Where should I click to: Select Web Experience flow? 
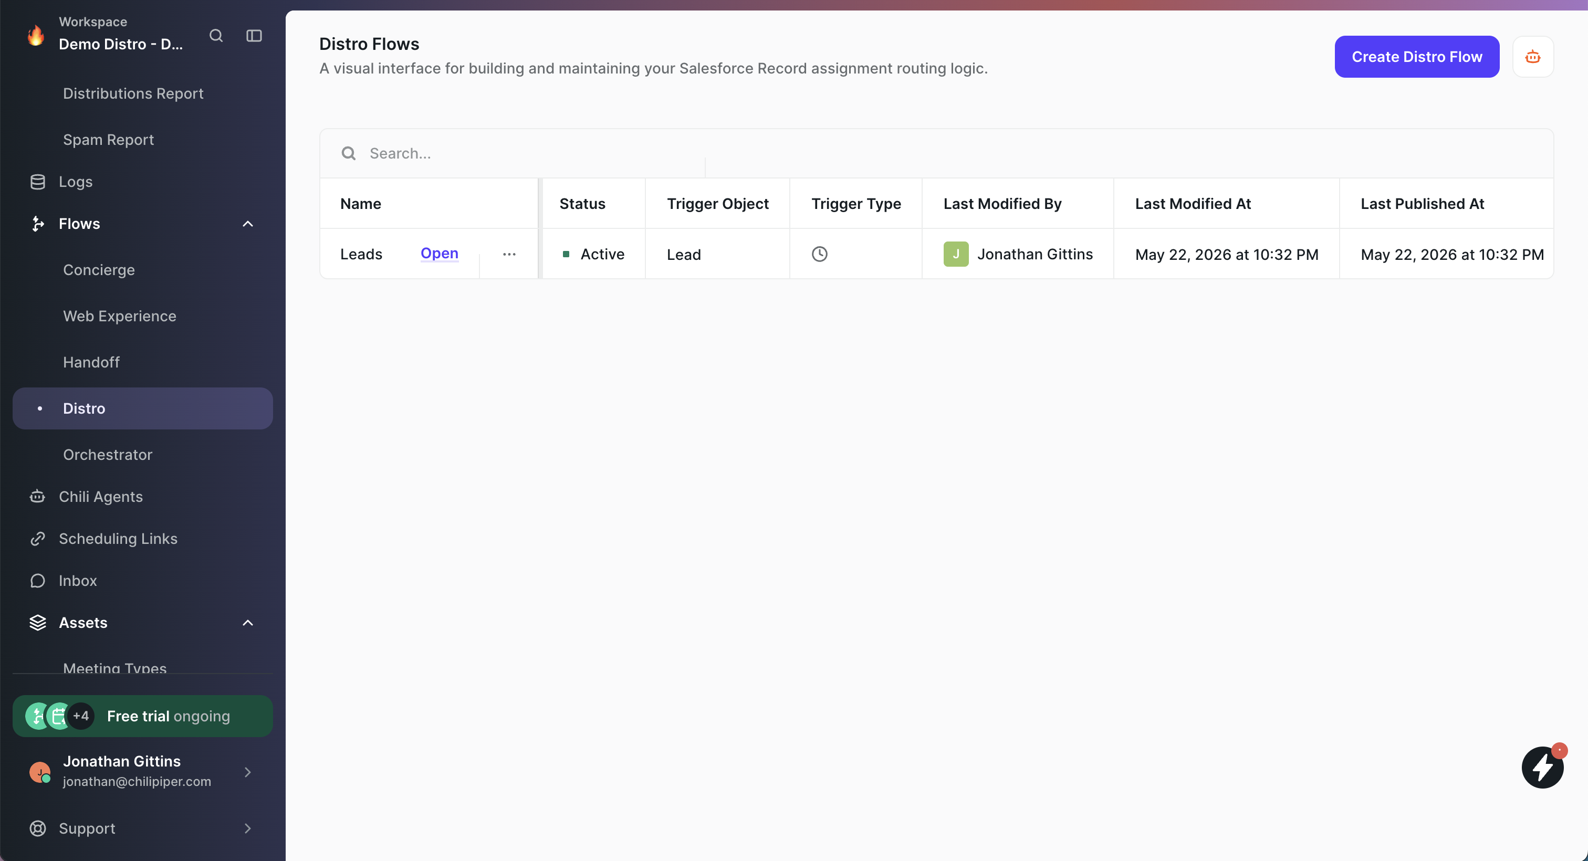(120, 316)
